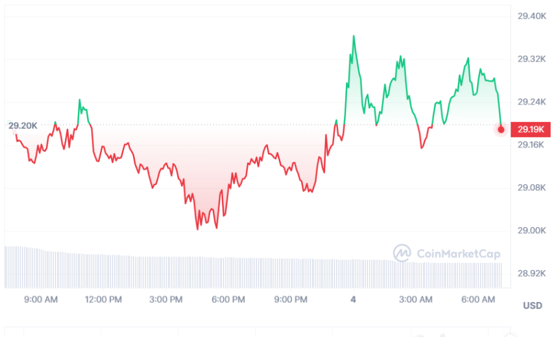Click the 3:00 PM time axis label
The width and height of the screenshot is (558, 337).
[x=166, y=299]
